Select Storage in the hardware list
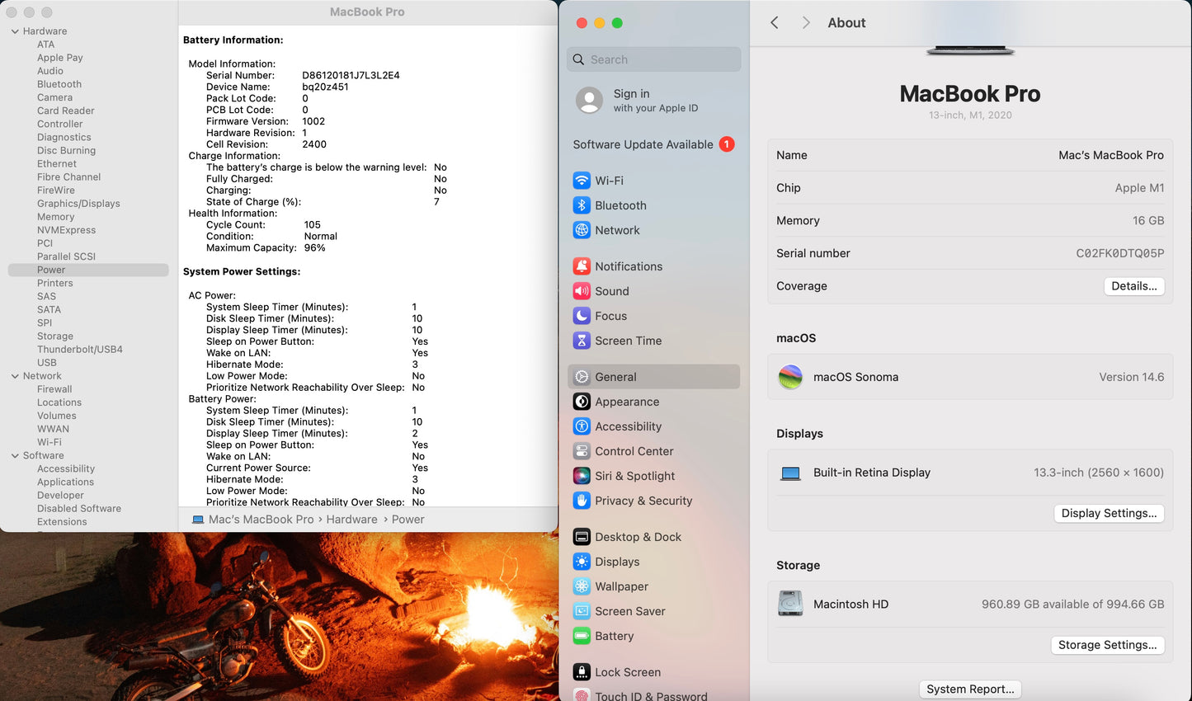This screenshot has height=701, width=1192. tap(55, 336)
